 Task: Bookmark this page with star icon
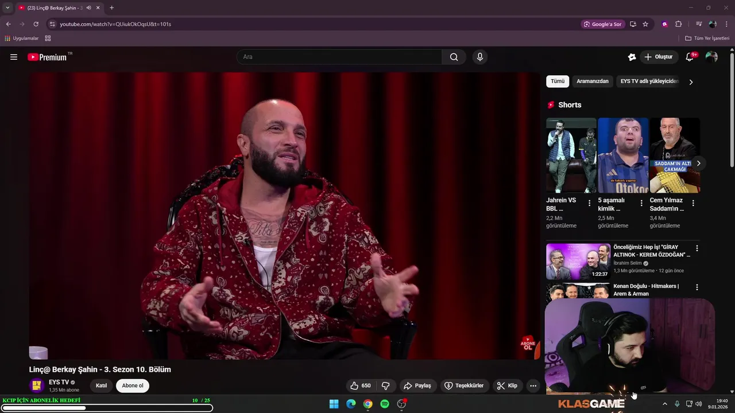click(645, 24)
